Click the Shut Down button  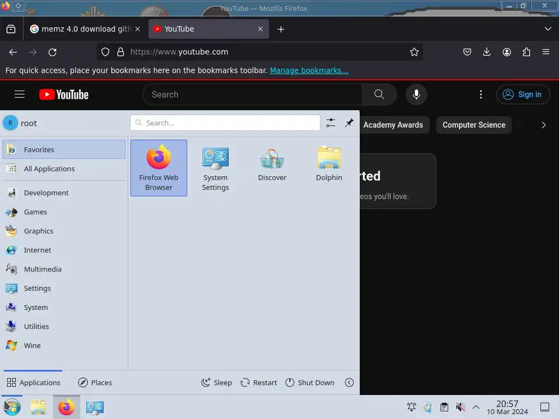point(310,382)
